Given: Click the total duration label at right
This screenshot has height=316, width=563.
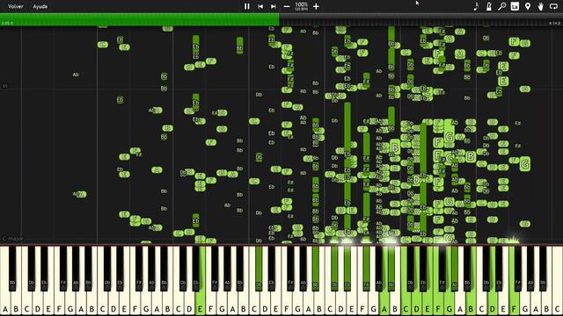Looking at the screenshot, I should point(554,24).
